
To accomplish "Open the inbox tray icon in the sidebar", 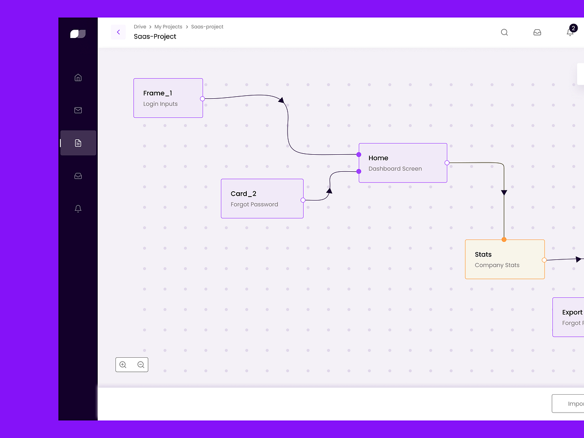I will 78,176.
